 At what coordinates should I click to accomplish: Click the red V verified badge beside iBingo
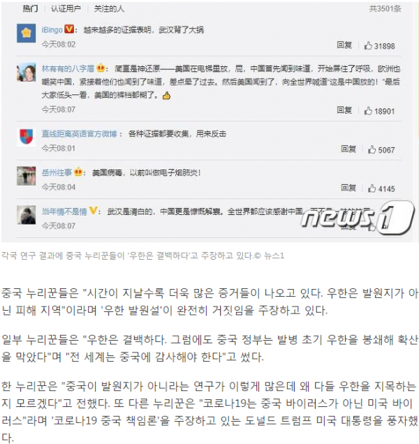pos(69,29)
